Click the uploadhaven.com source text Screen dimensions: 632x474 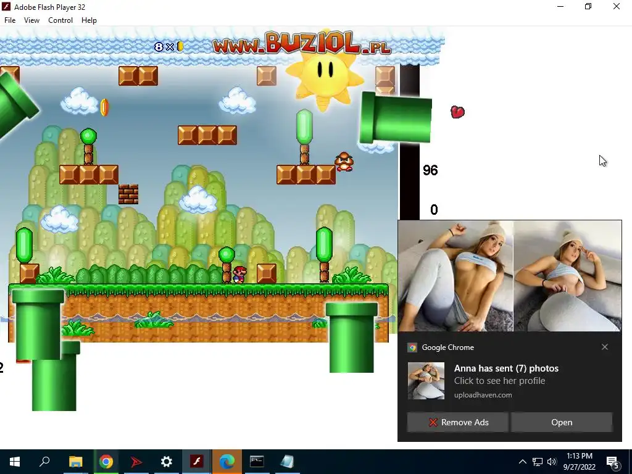pyautogui.click(x=483, y=395)
